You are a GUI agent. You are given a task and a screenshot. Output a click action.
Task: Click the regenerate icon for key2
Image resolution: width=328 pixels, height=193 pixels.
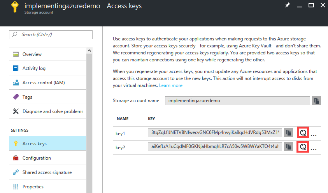click(302, 147)
